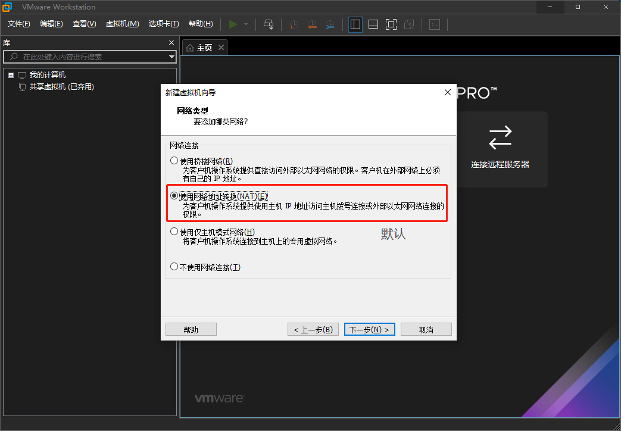Click the 连接远程服务器 label
The width and height of the screenshot is (621, 431).
click(500, 164)
